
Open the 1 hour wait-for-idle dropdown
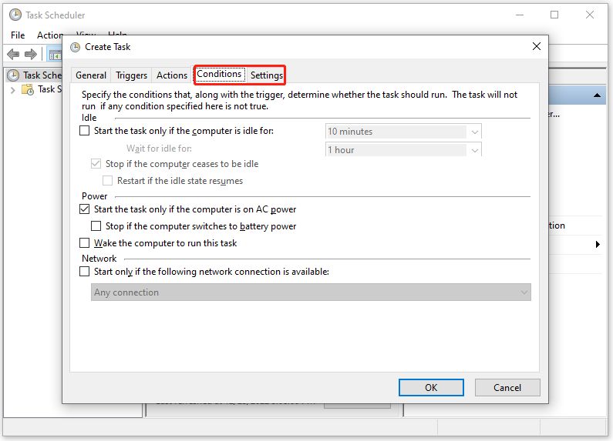(403, 150)
